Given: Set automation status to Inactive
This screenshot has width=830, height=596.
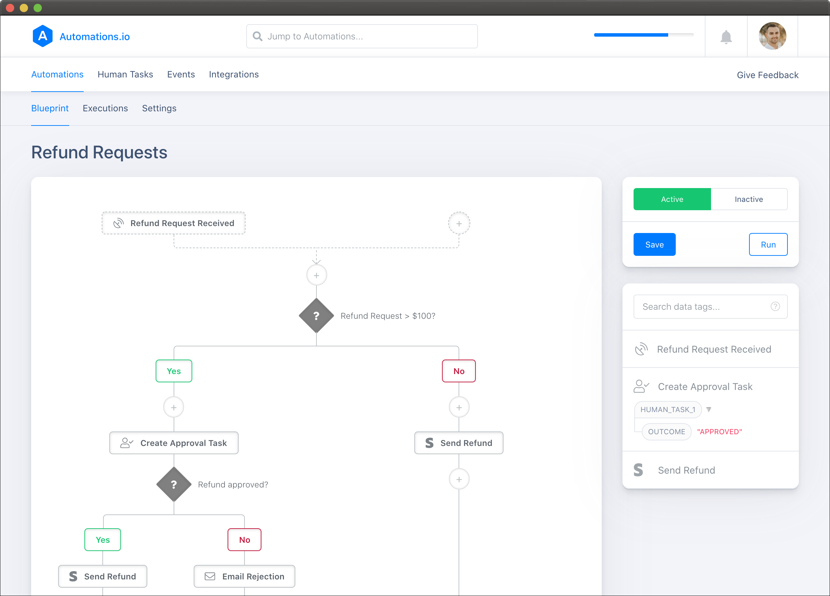Looking at the screenshot, I should click(749, 199).
